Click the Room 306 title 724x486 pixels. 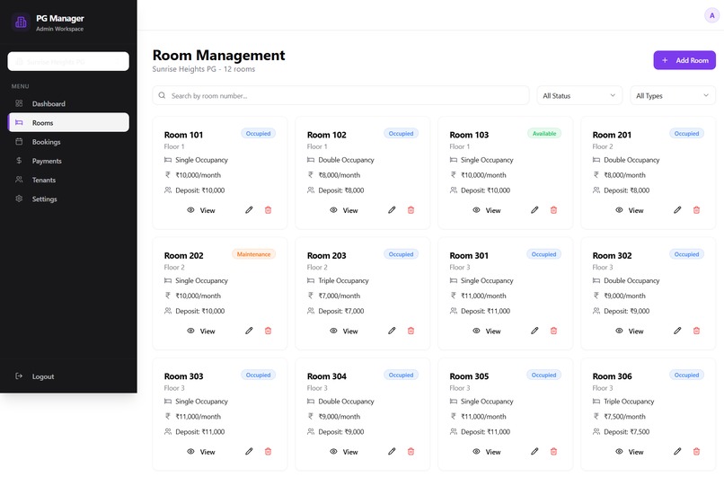tap(612, 376)
